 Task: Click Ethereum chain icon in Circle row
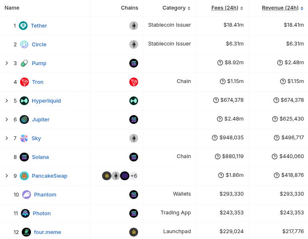tap(133, 45)
